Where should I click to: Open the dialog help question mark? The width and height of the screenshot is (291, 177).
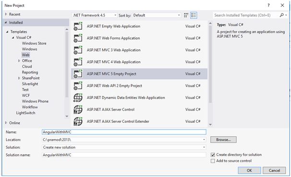(x=268, y=5)
